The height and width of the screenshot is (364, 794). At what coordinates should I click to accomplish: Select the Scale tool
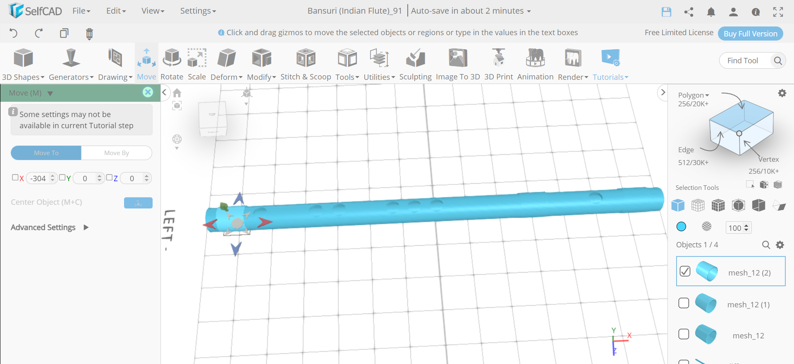(197, 63)
